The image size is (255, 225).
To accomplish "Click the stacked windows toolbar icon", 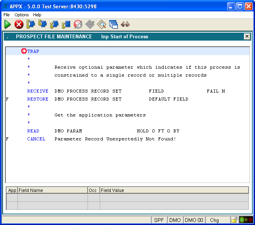I will 113,24.
